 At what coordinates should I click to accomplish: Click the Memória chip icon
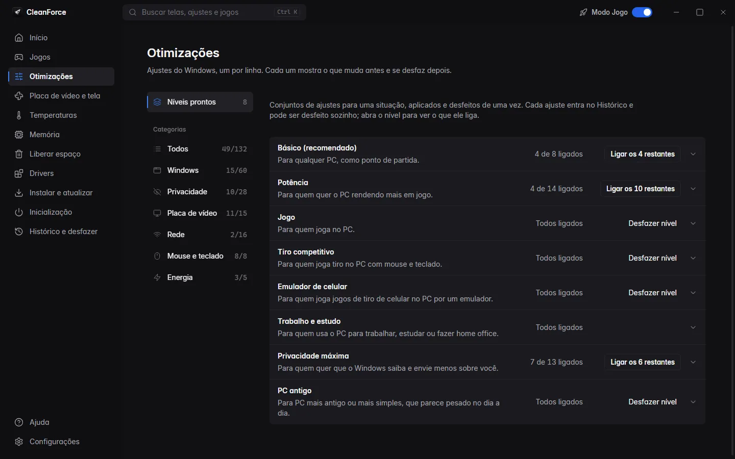click(x=19, y=135)
